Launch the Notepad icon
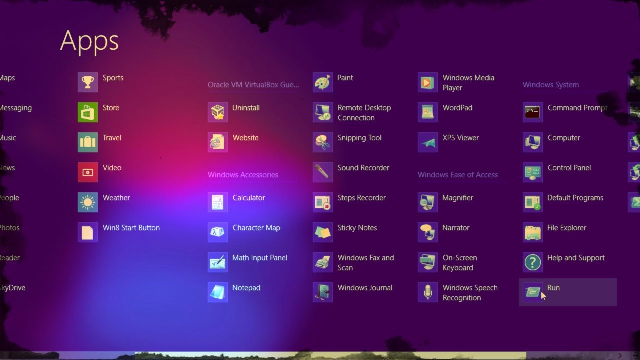 click(x=218, y=292)
